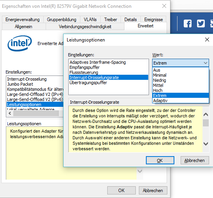Click Abbrechen in the Leistungsoptionen dialog
Viewport: 213px width, 198px height.
pos(195,160)
